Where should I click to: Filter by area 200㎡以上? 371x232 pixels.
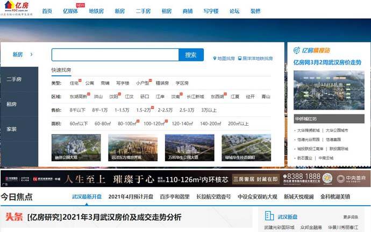pos(238,124)
